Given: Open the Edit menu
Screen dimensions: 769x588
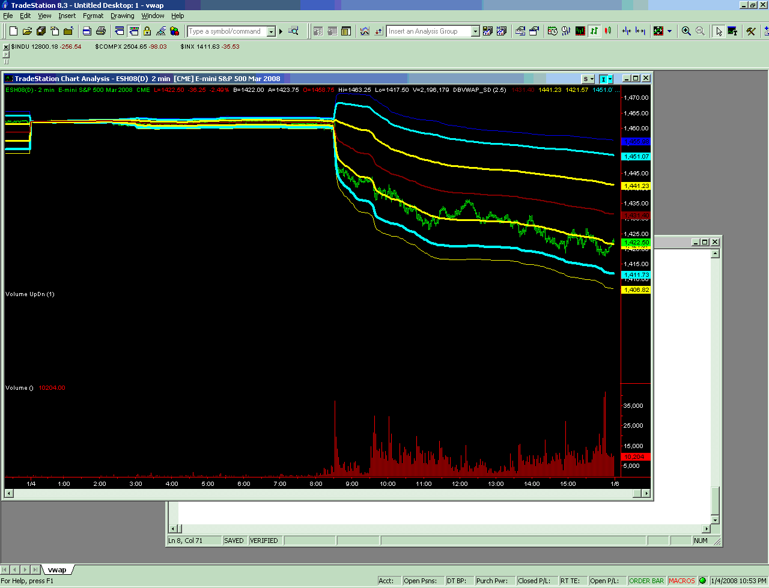Looking at the screenshot, I should [25, 16].
